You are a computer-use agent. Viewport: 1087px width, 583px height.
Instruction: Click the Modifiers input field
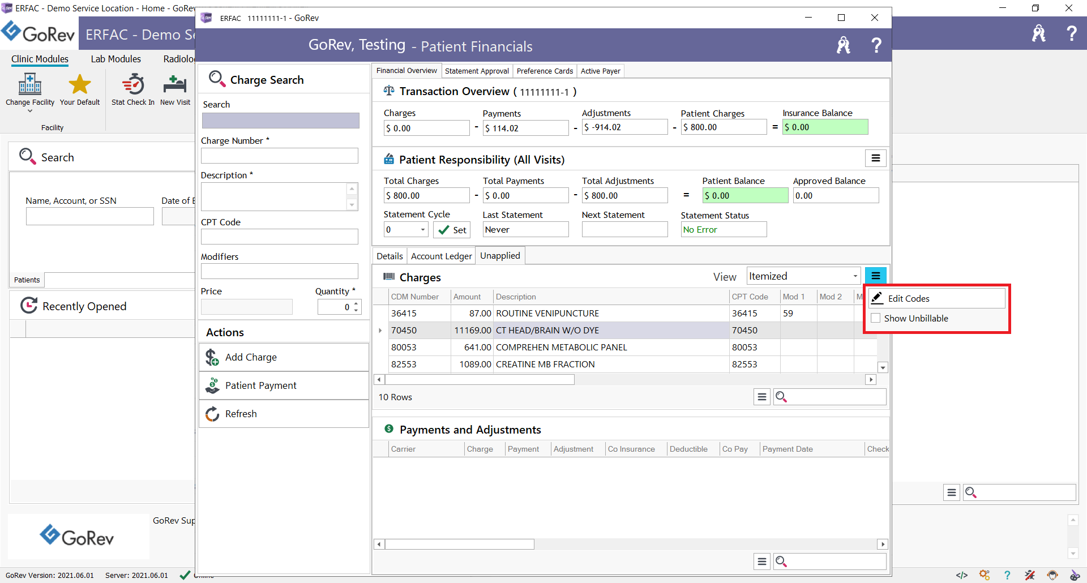point(280,271)
